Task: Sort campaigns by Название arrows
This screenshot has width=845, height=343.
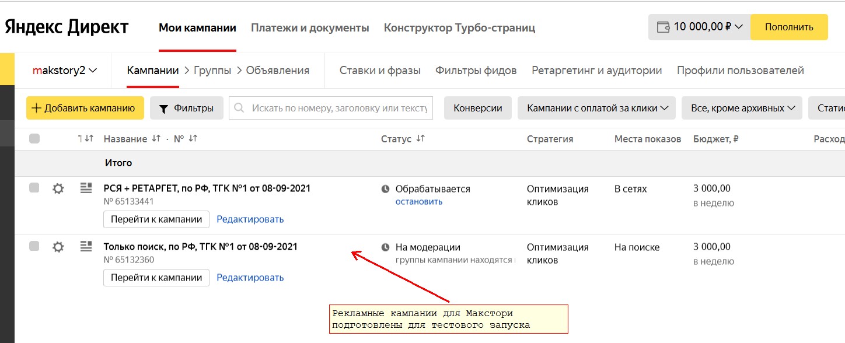Action: coord(156,139)
